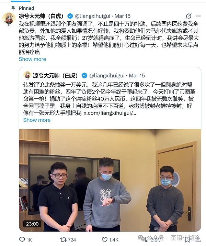Click the blue verified badge in main post

coord(70,16)
